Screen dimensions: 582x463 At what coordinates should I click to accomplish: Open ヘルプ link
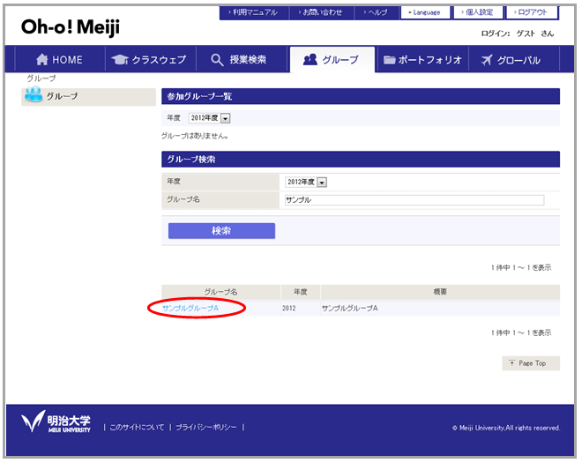pos(377,12)
